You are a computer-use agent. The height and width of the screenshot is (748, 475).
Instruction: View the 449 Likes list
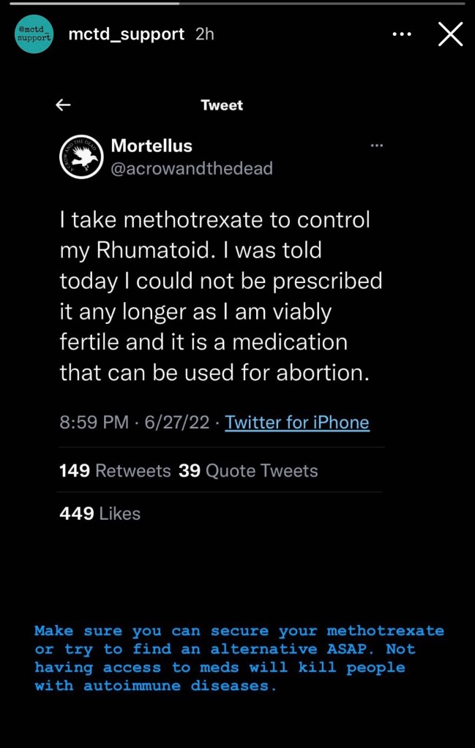(x=100, y=514)
